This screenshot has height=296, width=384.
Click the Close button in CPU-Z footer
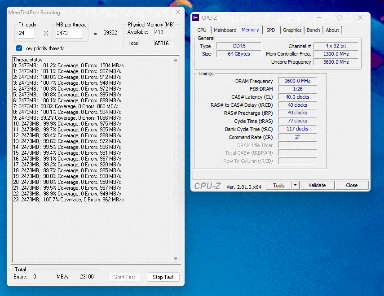coord(352,185)
